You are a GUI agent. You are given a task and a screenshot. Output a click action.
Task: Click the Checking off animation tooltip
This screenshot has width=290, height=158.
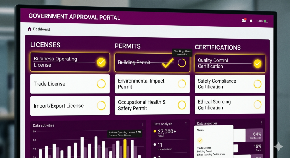click(x=182, y=53)
